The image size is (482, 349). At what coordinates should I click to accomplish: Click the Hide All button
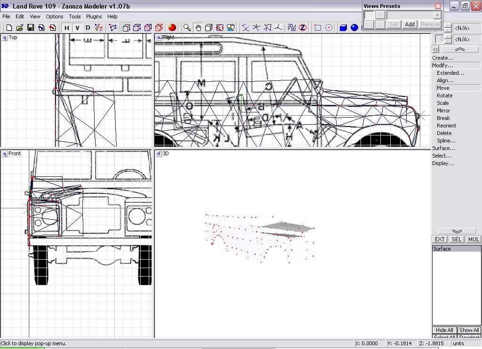tap(444, 330)
